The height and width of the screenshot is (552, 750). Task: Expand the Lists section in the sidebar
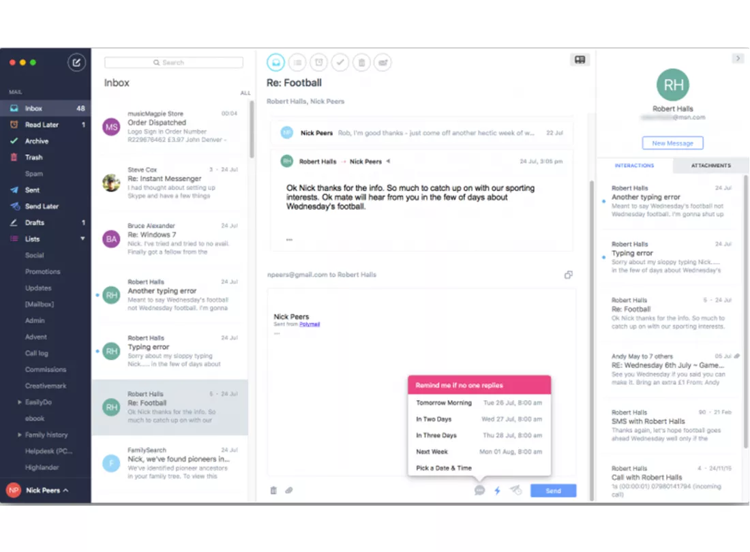point(82,239)
